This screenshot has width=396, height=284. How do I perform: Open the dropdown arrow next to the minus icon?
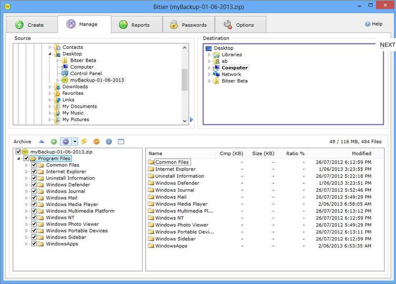(75, 142)
